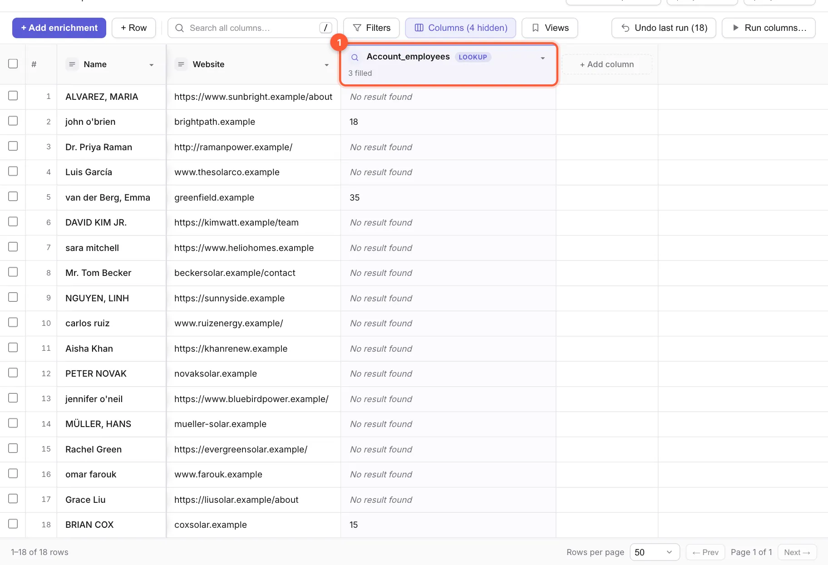Click the text-type icon beside Website header

pyautogui.click(x=181, y=64)
